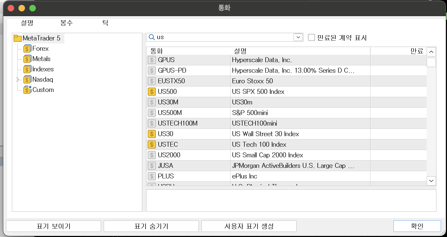The height and width of the screenshot is (237, 447).
Task: Click the Indexes group icon
Action: tap(27, 69)
